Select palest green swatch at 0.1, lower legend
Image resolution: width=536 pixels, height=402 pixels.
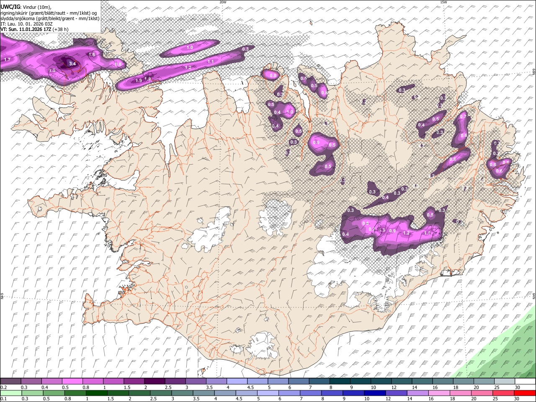(11, 393)
